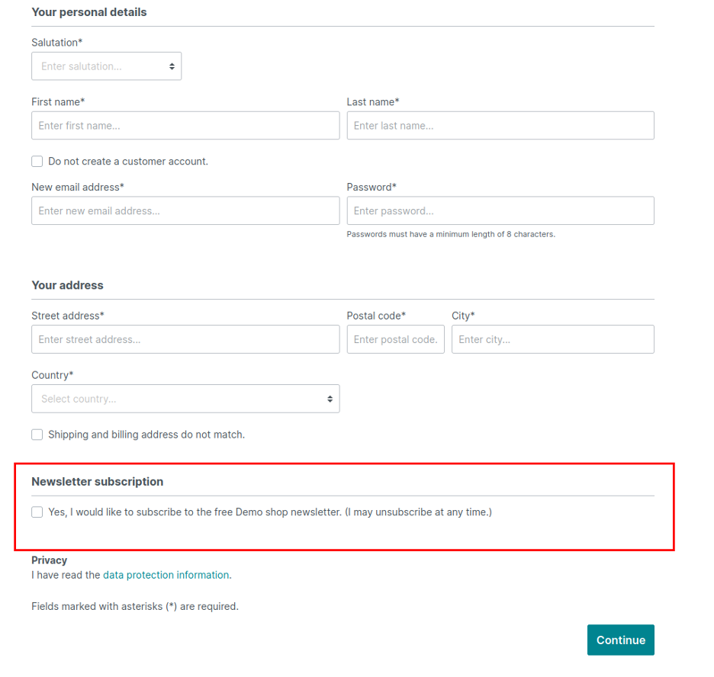This screenshot has height=677, width=714.
Task: Enable shipping and billing address mismatch option
Action: (x=37, y=435)
